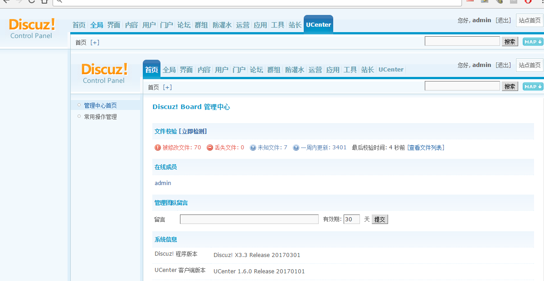Image resolution: width=544 pixels, height=281 pixels.
Task: Select the highlighted UCenter tab in outer navigation
Action: tap(318, 24)
